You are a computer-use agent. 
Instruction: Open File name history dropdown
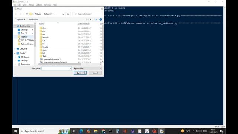tap(70, 68)
